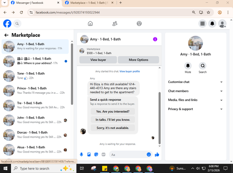Screen dimensions: 233x173
Task: Open the Facebook menu grid icon
Action: (202, 24)
